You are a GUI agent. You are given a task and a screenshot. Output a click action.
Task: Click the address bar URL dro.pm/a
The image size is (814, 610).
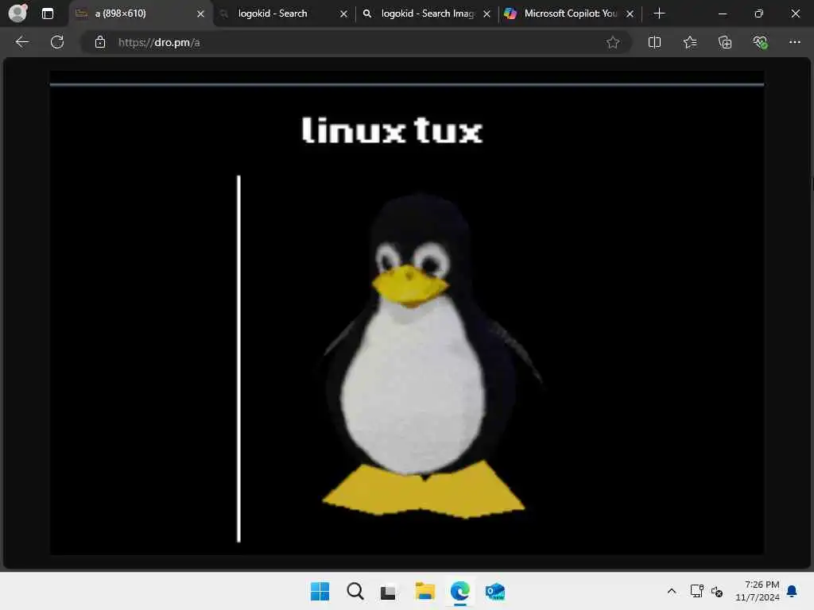pos(159,43)
